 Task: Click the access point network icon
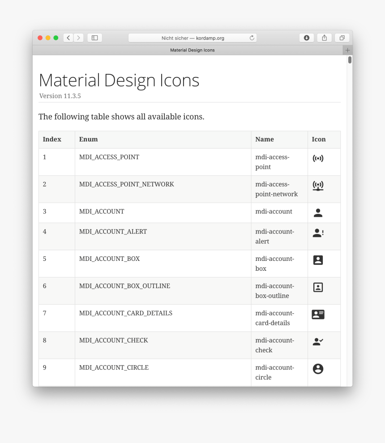pyautogui.click(x=318, y=186)
